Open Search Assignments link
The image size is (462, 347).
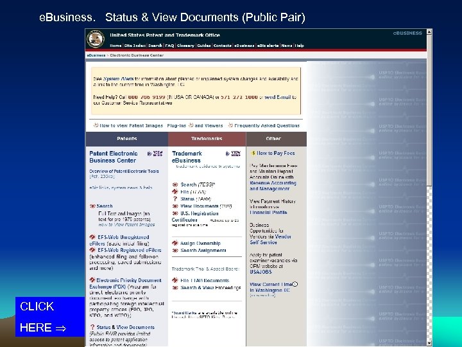(x=203, y=250)
